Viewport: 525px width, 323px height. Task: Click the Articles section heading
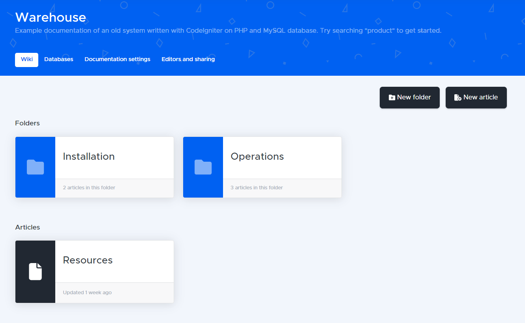click(28, 228)
